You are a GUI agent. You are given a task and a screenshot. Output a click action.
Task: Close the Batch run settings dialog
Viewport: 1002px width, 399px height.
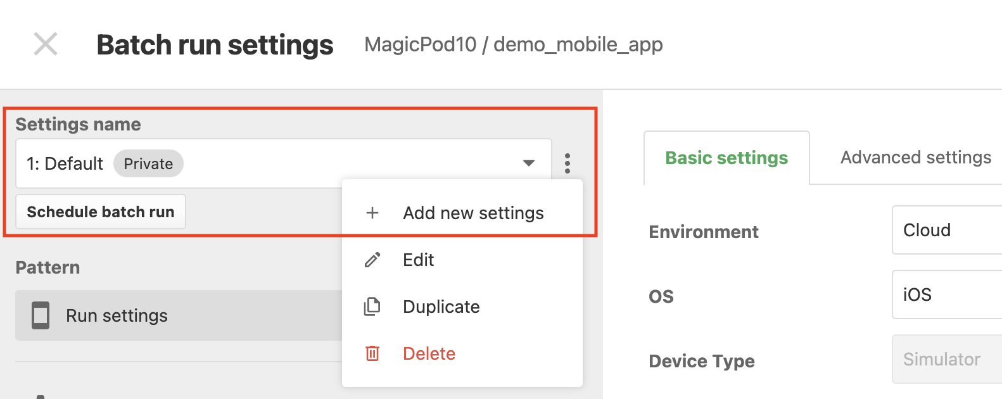[x=46, y=44]
